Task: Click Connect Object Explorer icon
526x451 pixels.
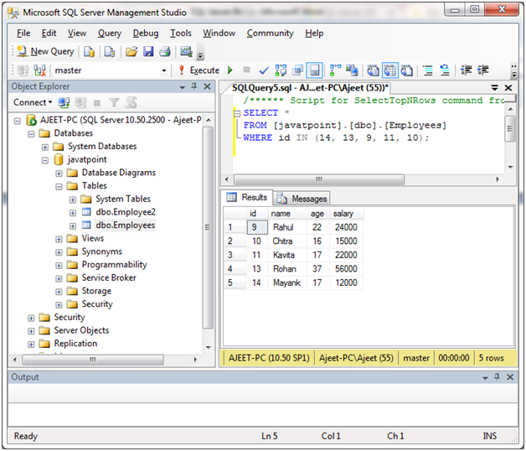Action: 64,102
